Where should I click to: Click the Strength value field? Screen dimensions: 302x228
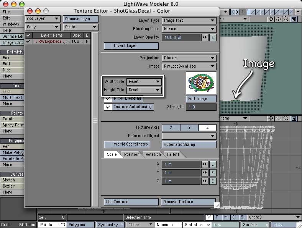click(201, 107)
